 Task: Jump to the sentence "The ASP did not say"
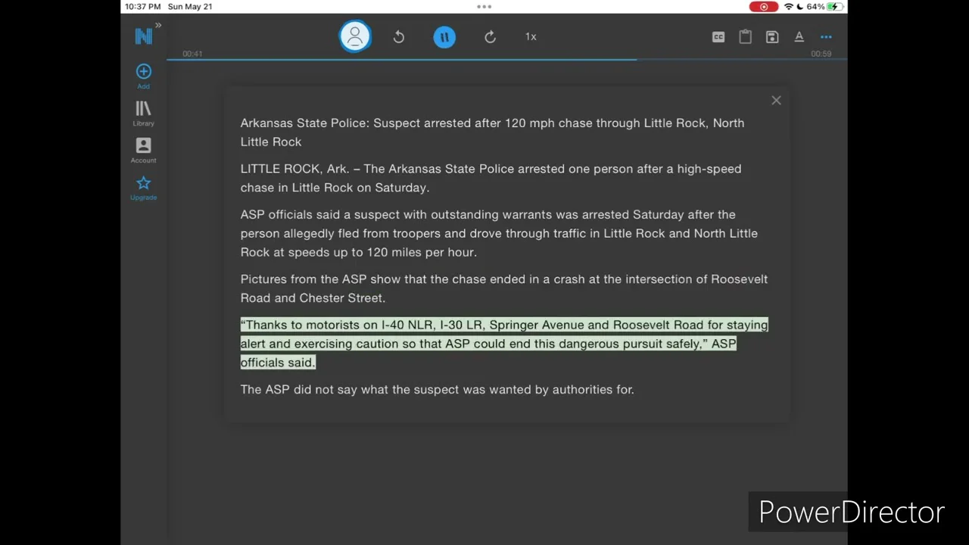click(437, 390)
